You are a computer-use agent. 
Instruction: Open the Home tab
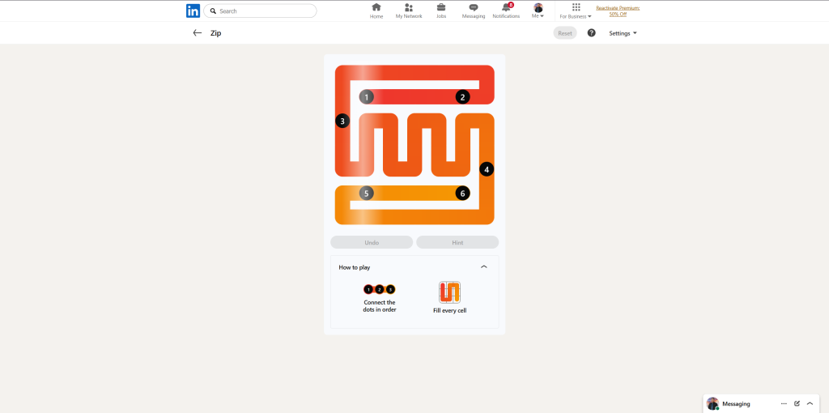(376, 11)
